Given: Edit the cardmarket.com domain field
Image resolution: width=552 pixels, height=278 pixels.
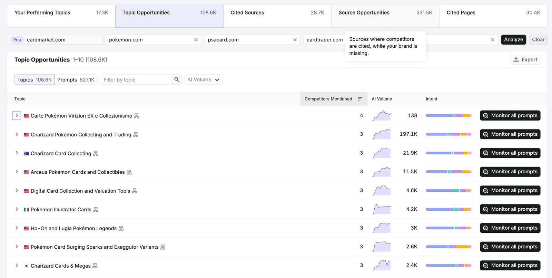Looking at the screenshot, I should coord(55,40).
